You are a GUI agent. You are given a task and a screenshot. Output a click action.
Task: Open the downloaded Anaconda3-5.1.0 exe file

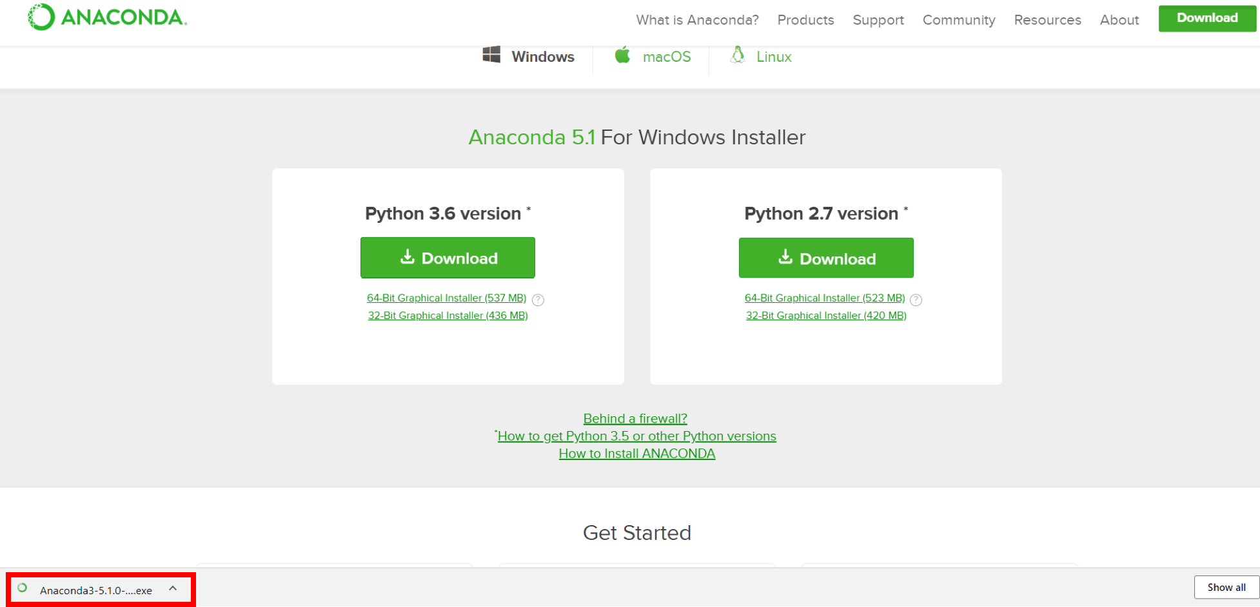pos(95,590)
